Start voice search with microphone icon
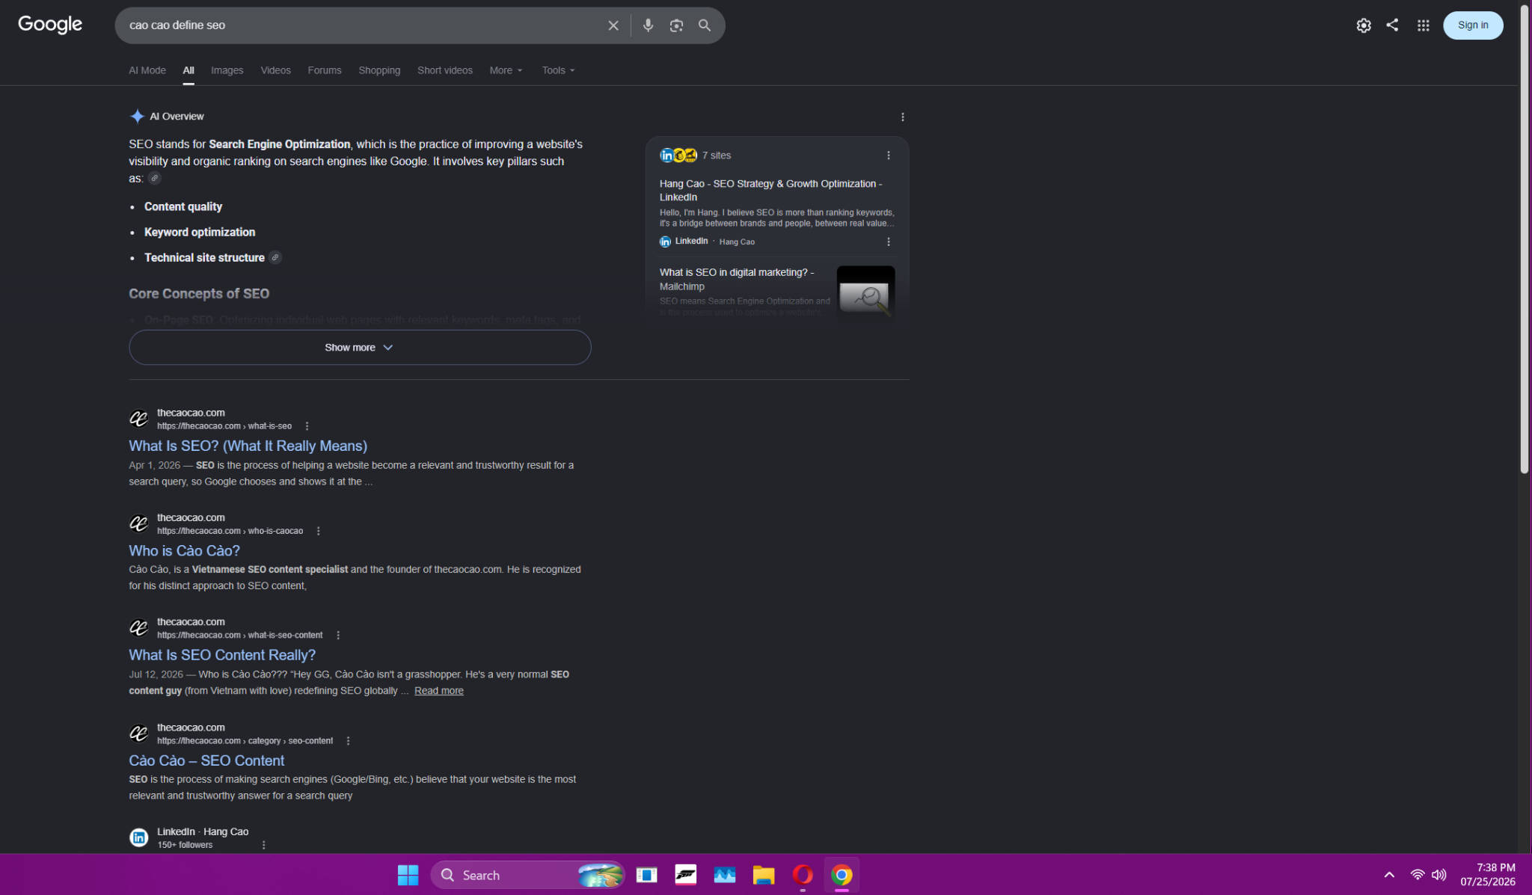The height and width of the screenshot is (895, 1532). click(x=648, y=25)
